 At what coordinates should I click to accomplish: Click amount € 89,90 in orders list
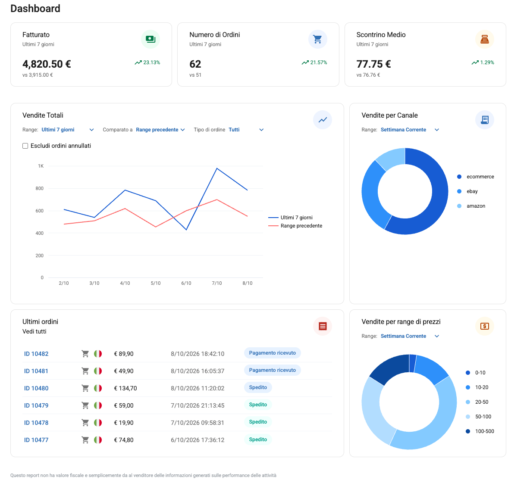pos(124,354)
